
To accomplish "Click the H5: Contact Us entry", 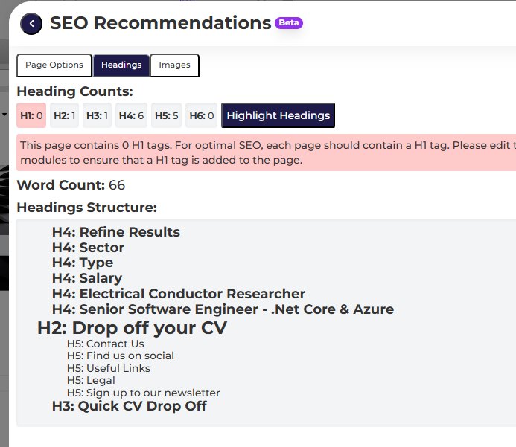I will pyautogui.click(x=105, y=344).
